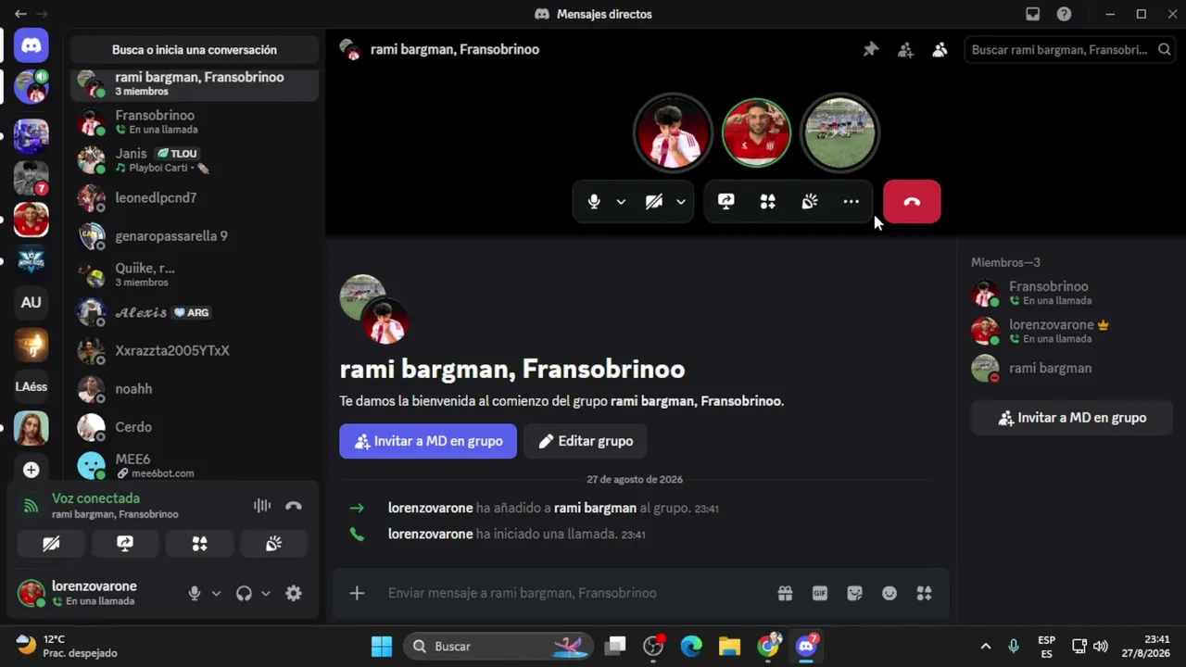Screen dimensions: 1186x667
Task: Start an activity from call controls
Action: (768, 202)
